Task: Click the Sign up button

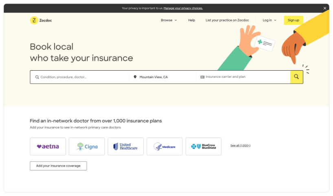Action: (x=293, y=20)
